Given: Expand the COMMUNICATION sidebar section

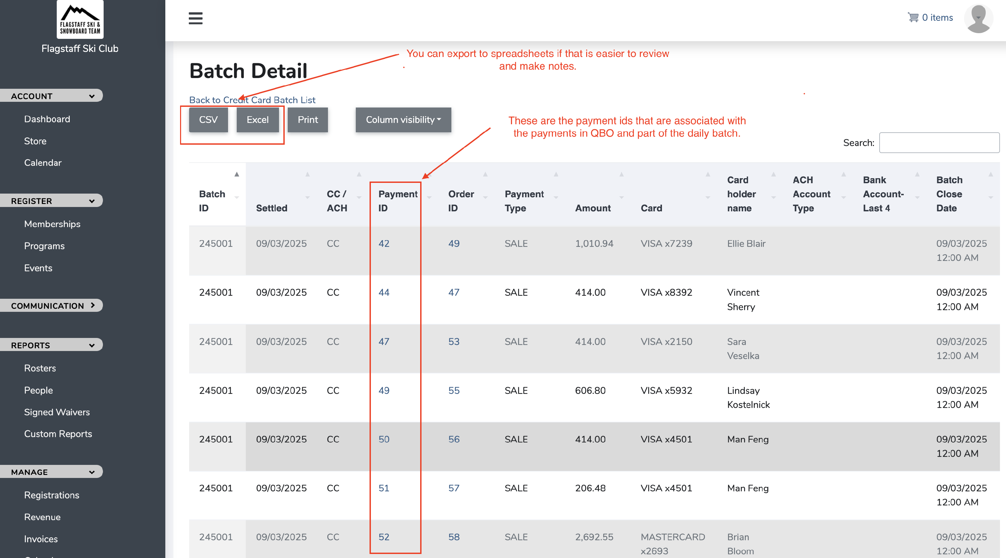Looking at the screenshot, I should click(51, 306).
